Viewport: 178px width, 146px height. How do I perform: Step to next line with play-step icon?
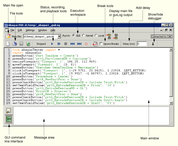click(x=59, y=44)
